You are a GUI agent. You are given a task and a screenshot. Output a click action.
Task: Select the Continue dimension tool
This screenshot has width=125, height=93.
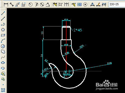pyautogui.click(x=66, y=4)
